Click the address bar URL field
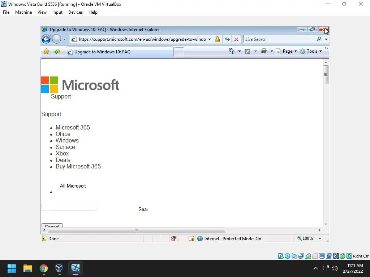 142,39
